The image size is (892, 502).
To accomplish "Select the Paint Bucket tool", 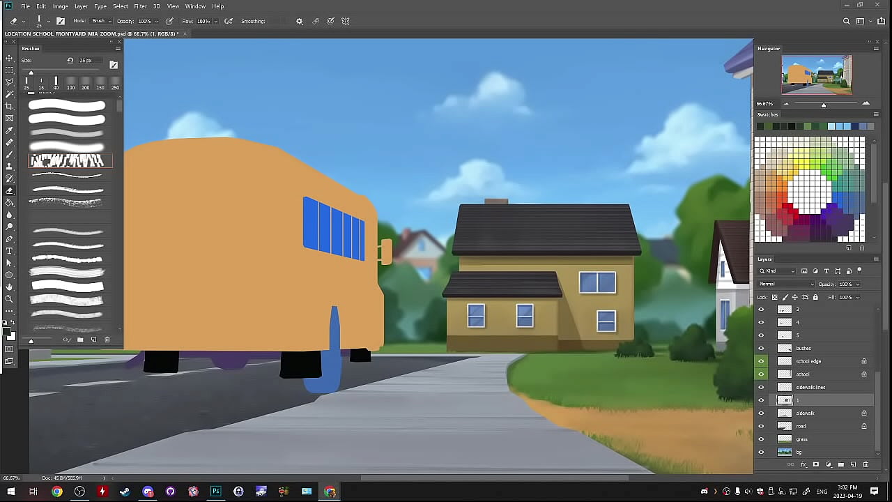I will pos(9,202).
